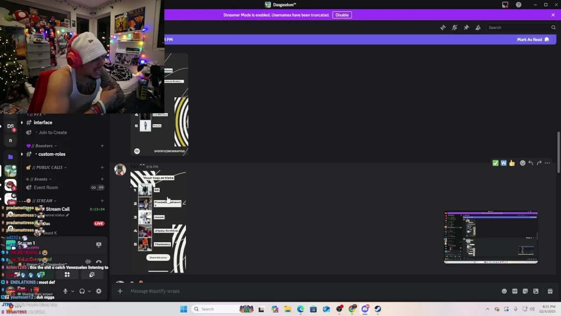Create channel in STREAM category
Viewport: 561px width, 316px height.
[102, 201]
